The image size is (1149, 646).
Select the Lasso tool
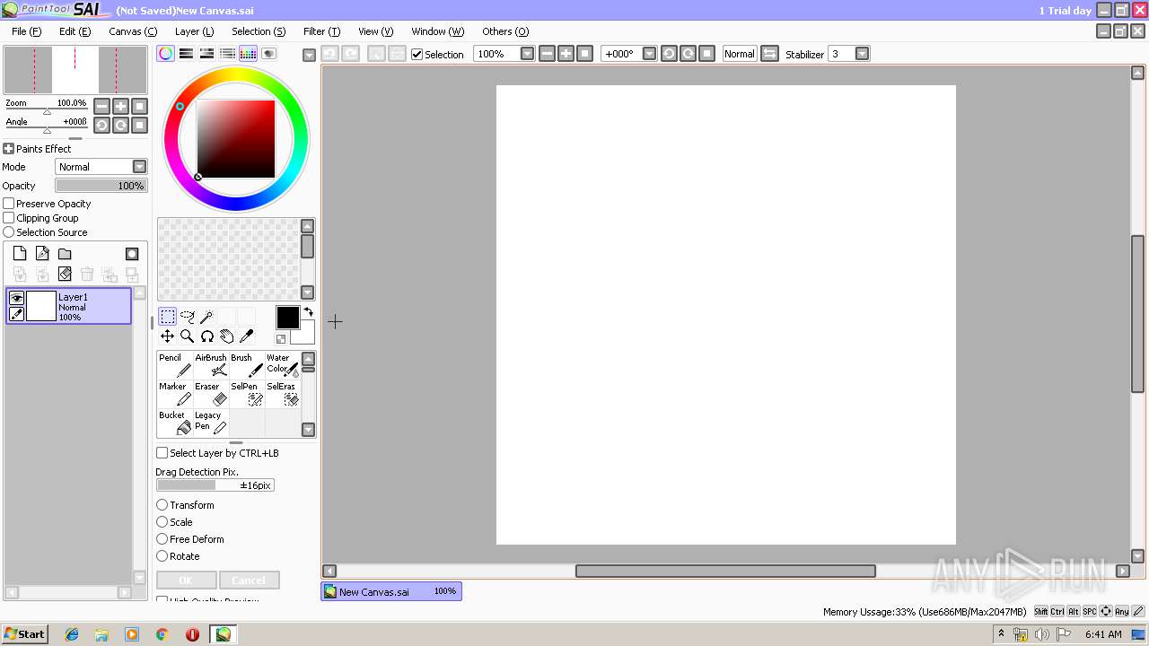click(188, 317)
